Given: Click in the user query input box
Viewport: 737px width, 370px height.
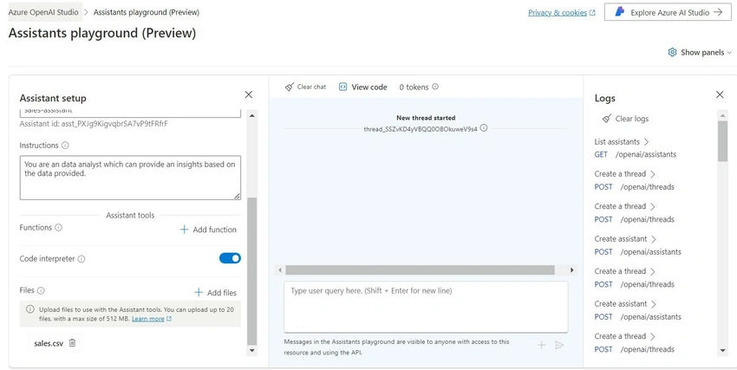Looking at the screenshot, I should (426, 307).
